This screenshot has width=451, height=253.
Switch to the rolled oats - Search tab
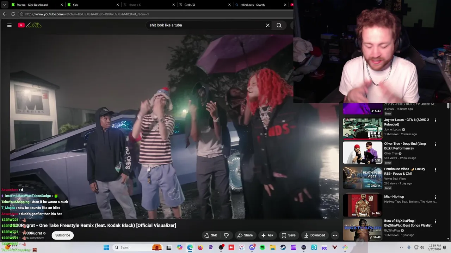point(260,5)
